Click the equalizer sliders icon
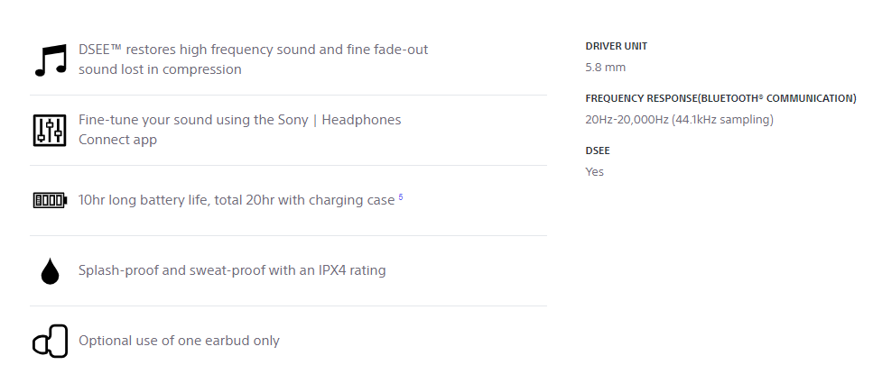The image size is (873, 374). (x=50, y=130)
